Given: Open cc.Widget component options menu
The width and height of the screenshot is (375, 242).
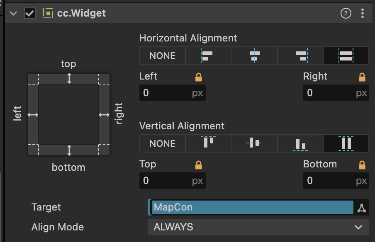Looking at the screenshot, I should coord(363,13).
